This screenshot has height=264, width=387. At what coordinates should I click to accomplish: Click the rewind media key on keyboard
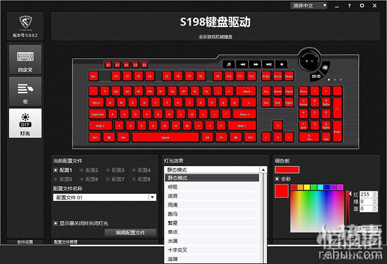point(242,64)
